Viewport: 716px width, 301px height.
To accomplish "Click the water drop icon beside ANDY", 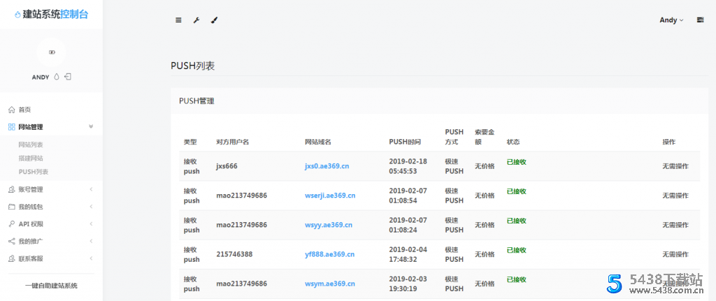I will point(57,77).
